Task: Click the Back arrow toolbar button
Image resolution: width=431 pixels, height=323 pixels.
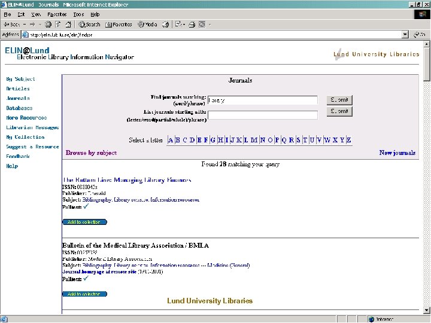Action: click(x=12, y=25)
